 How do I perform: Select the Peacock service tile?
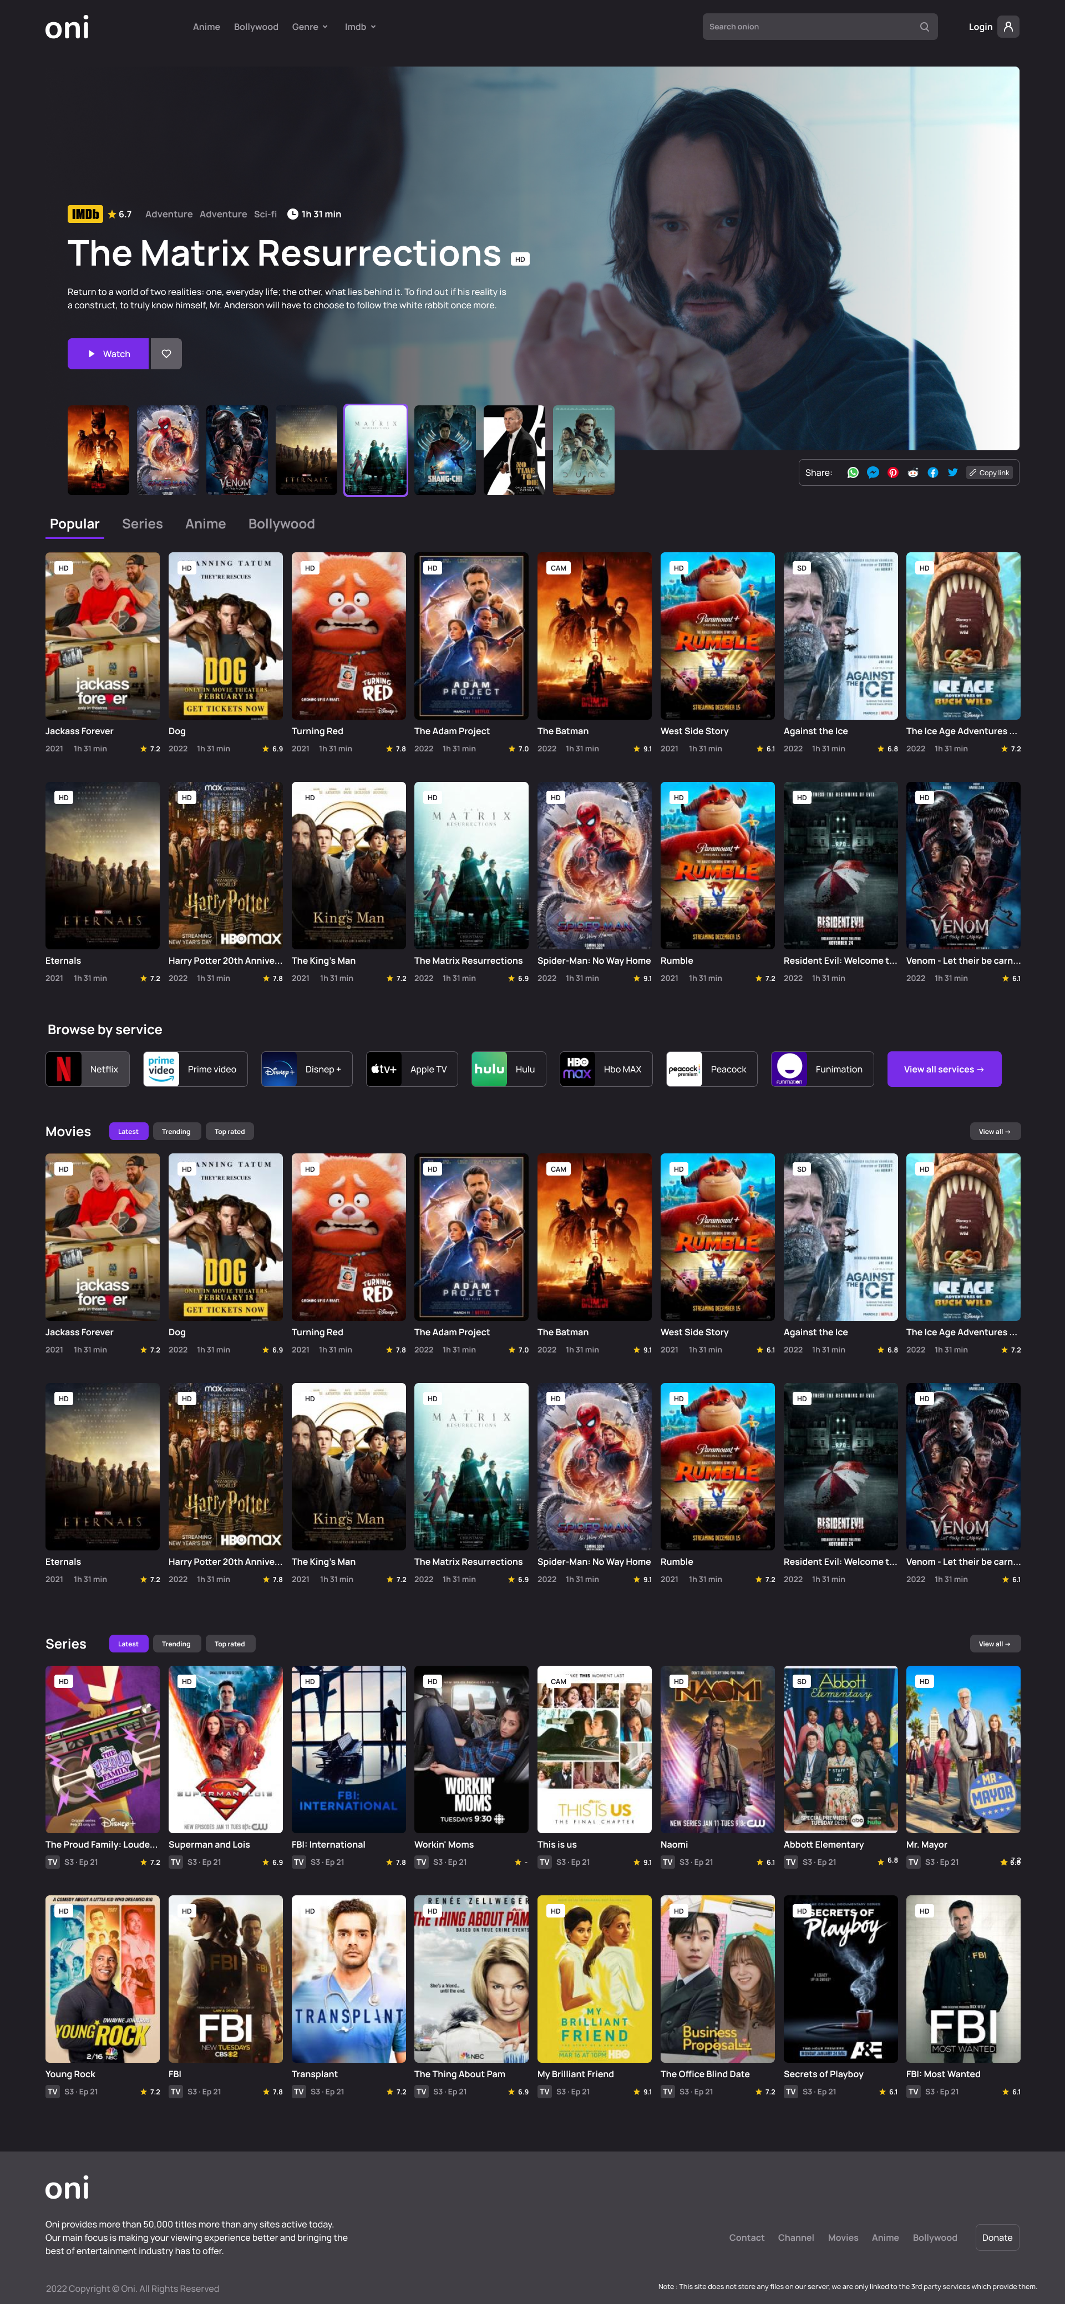pyautogui.click(x=711, y=1069)
